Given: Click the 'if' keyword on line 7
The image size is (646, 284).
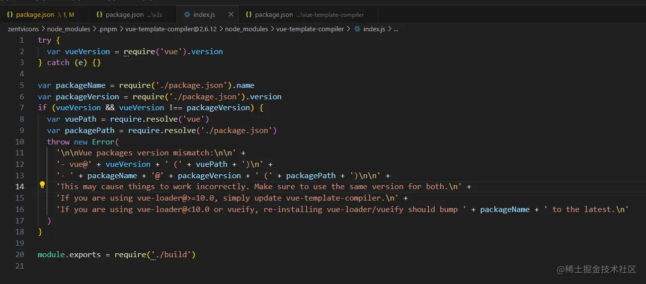Looking at the screenshot, I should pos(42,108).
